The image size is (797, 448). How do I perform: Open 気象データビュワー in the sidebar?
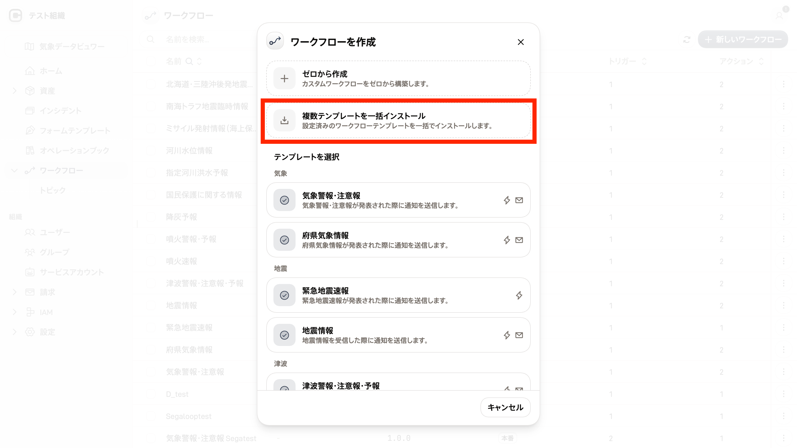point(66,46)
